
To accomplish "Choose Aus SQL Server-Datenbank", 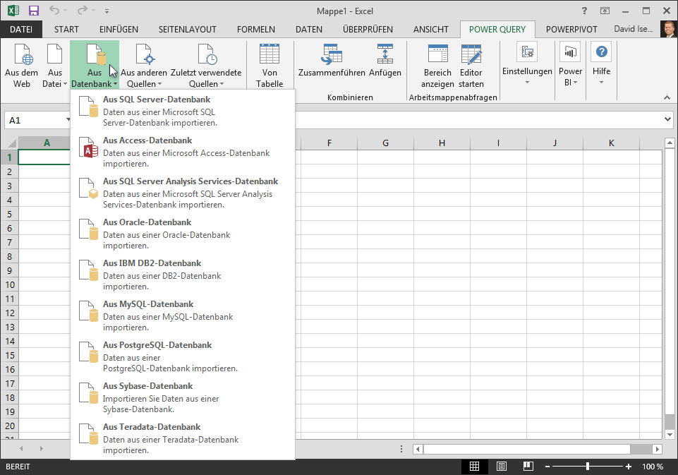I will 183,111.
